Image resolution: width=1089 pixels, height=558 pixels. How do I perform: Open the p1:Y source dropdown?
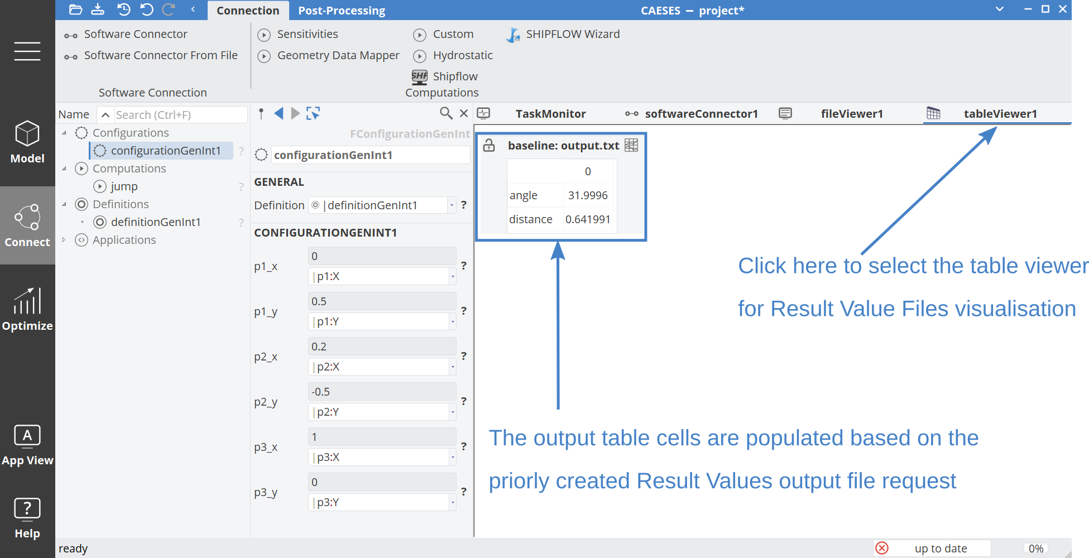(452, 321)
